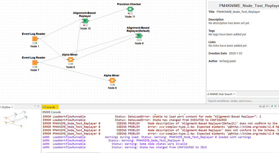Select the Alignment-Based Replayer(Default) Node 9 icon
Viewport: 279px width, 153px height.
click(139, 36)
